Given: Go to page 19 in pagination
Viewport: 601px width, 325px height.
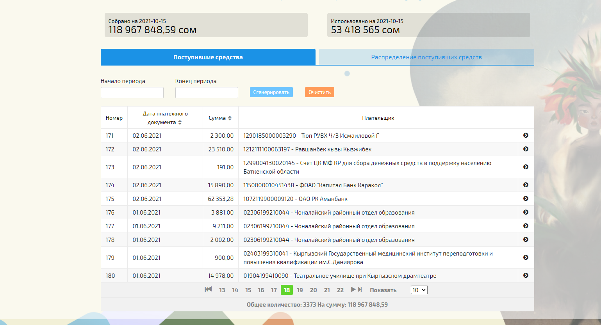Looking at the screenshot, I should (300, 290).
